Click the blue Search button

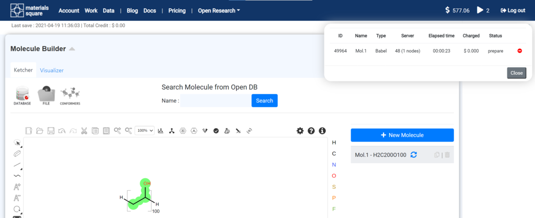pyautogui.click(x=264, y=101)
